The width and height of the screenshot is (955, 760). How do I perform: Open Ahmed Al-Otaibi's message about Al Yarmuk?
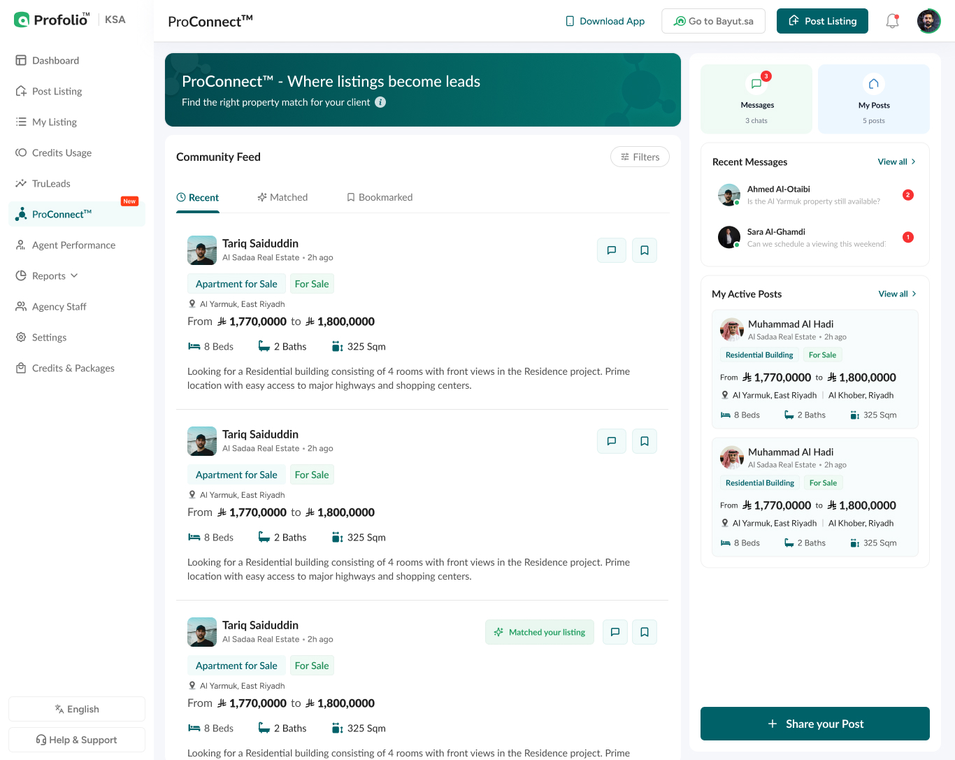pos(815,195)
